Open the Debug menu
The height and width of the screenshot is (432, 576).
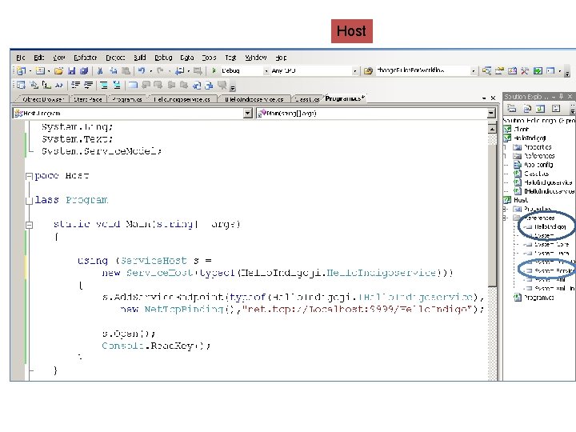coord(163,58)
